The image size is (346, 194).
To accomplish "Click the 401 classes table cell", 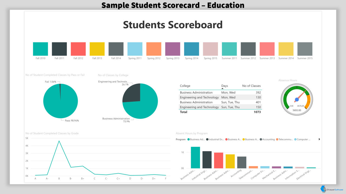I will [x=258, y=102].
